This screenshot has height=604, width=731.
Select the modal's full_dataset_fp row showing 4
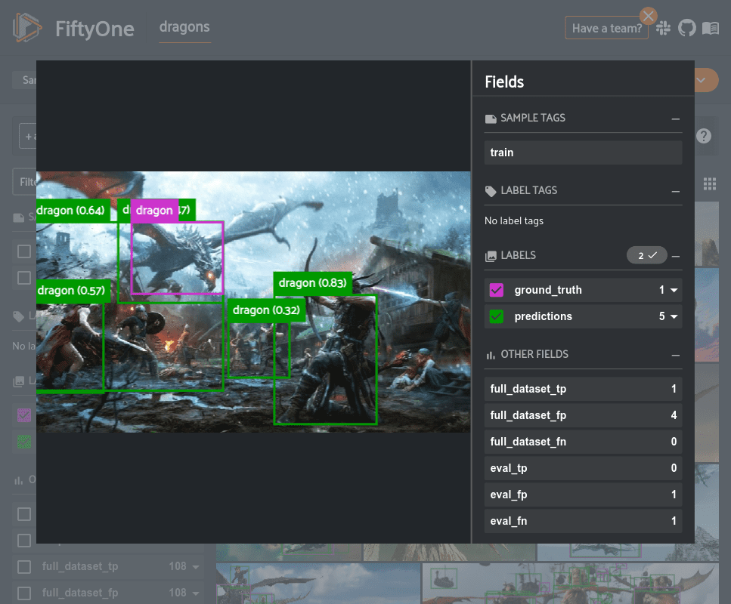pos(583,415)
